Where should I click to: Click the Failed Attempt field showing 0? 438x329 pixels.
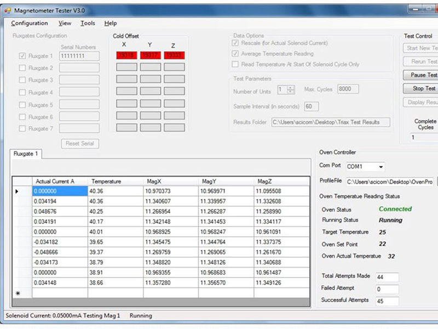pyautogui.click(x=387, y=289)
